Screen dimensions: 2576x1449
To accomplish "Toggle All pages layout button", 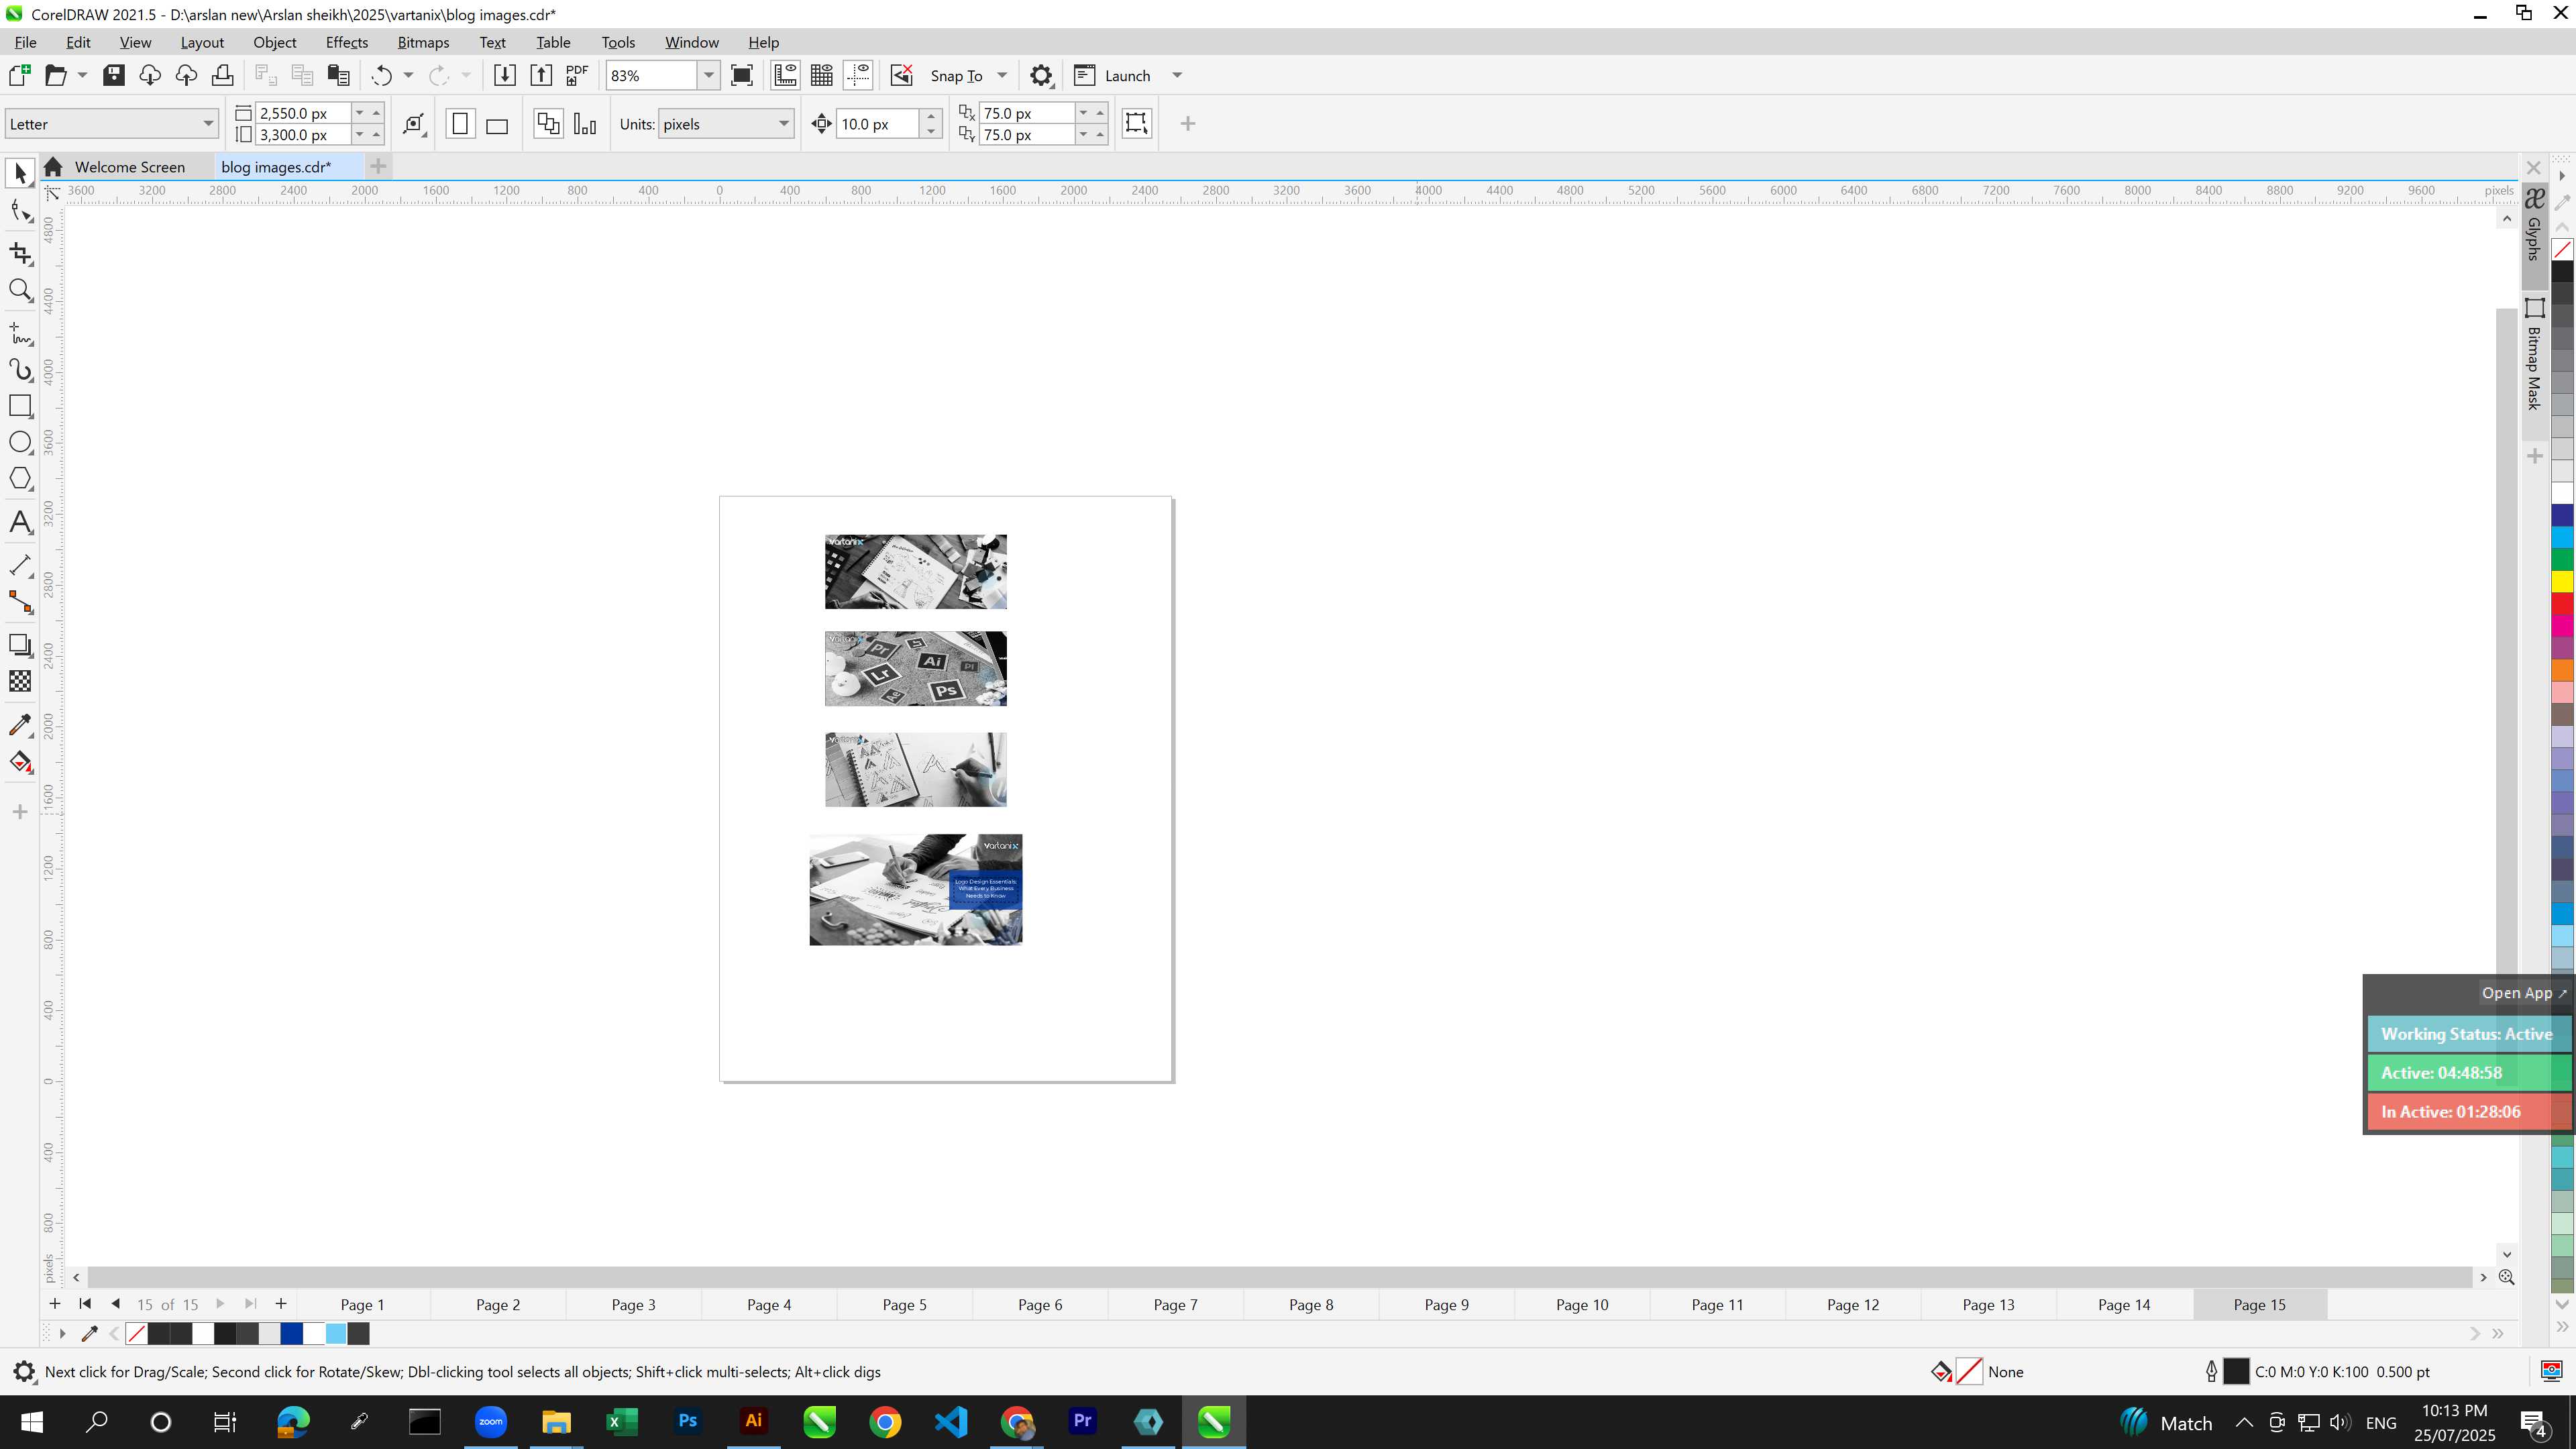I will pyautogui.click(x=548, y=124).
